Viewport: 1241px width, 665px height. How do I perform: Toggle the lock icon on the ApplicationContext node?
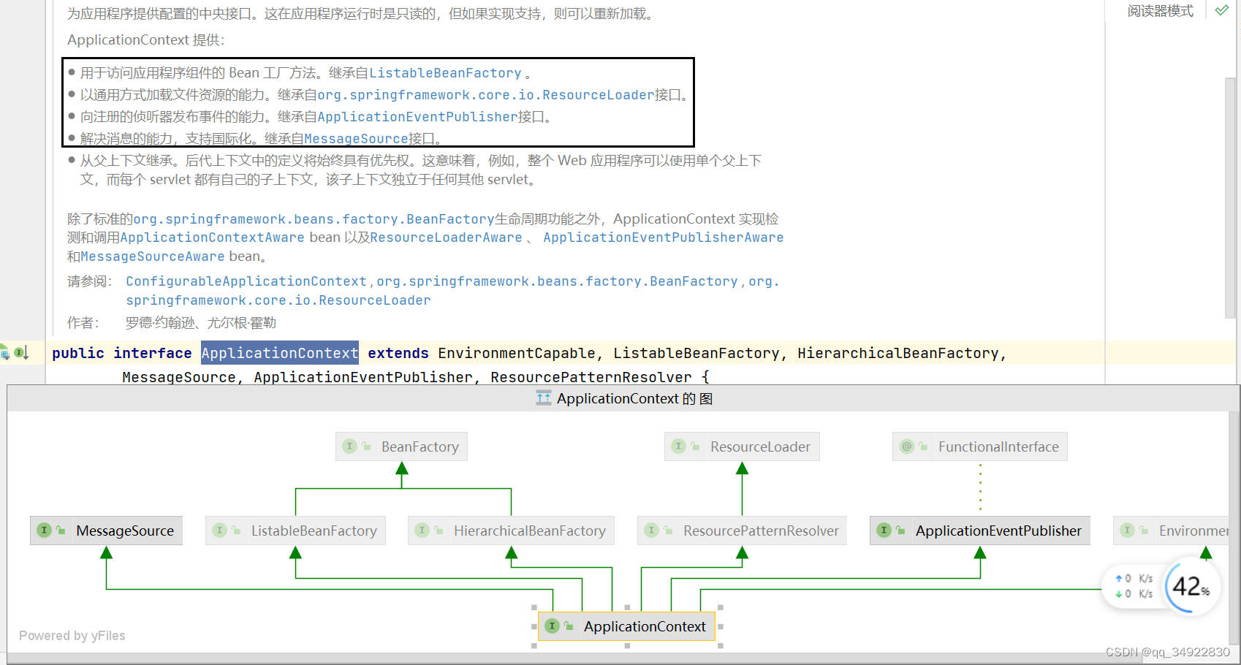(x=569, y=626)
